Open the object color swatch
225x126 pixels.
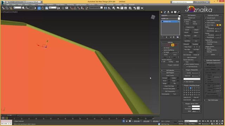pyautogui.click(x=179, y=16)
